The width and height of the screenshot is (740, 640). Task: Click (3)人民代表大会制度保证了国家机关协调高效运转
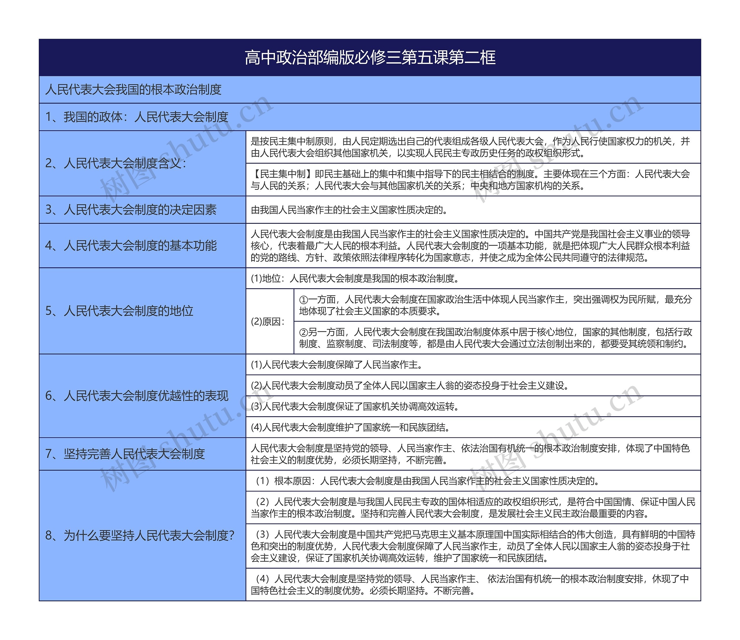pyautogui.click(x=473, y=406)
